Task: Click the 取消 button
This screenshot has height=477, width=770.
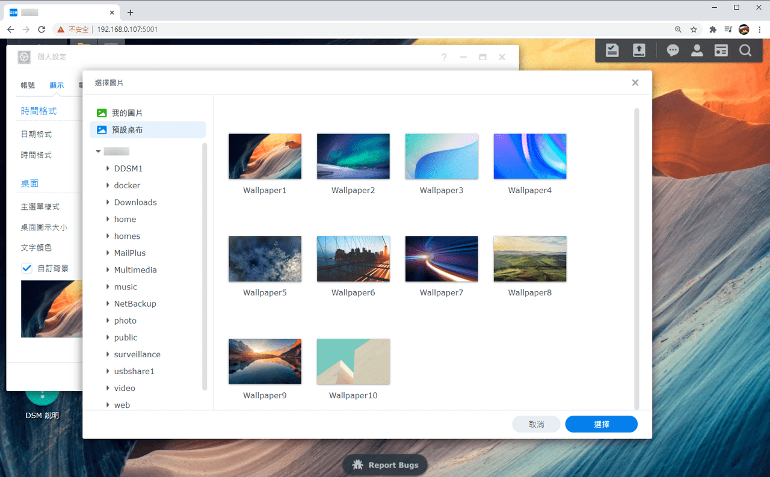Action: (536, 424)
